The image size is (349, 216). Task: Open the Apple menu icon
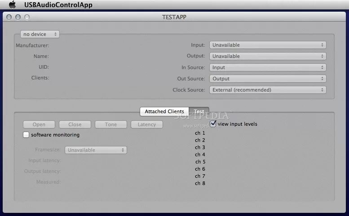13,4
